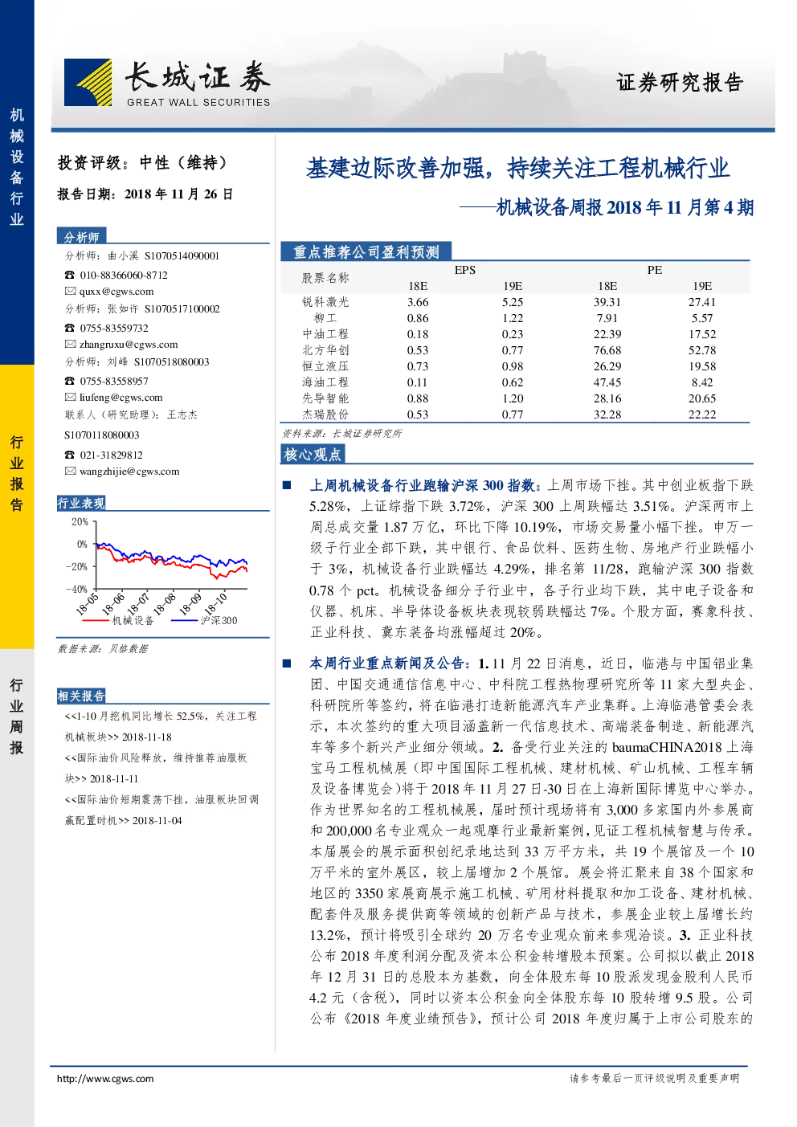This screenshot has height=1127, width=797.
Task: Click phone number 021-31829812
Action: (111, 455)
